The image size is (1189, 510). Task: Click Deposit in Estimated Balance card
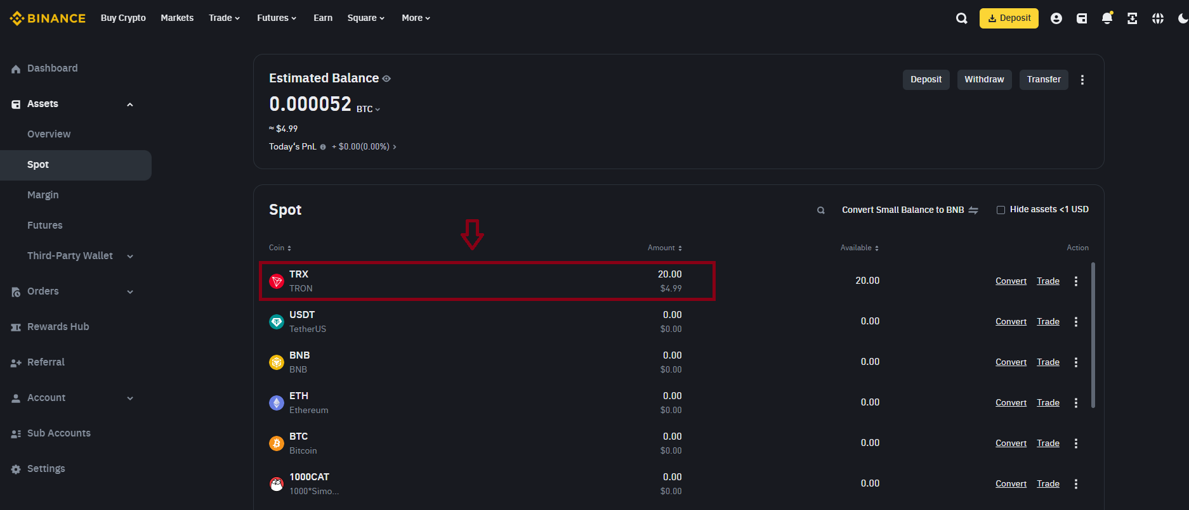(926, 80)
